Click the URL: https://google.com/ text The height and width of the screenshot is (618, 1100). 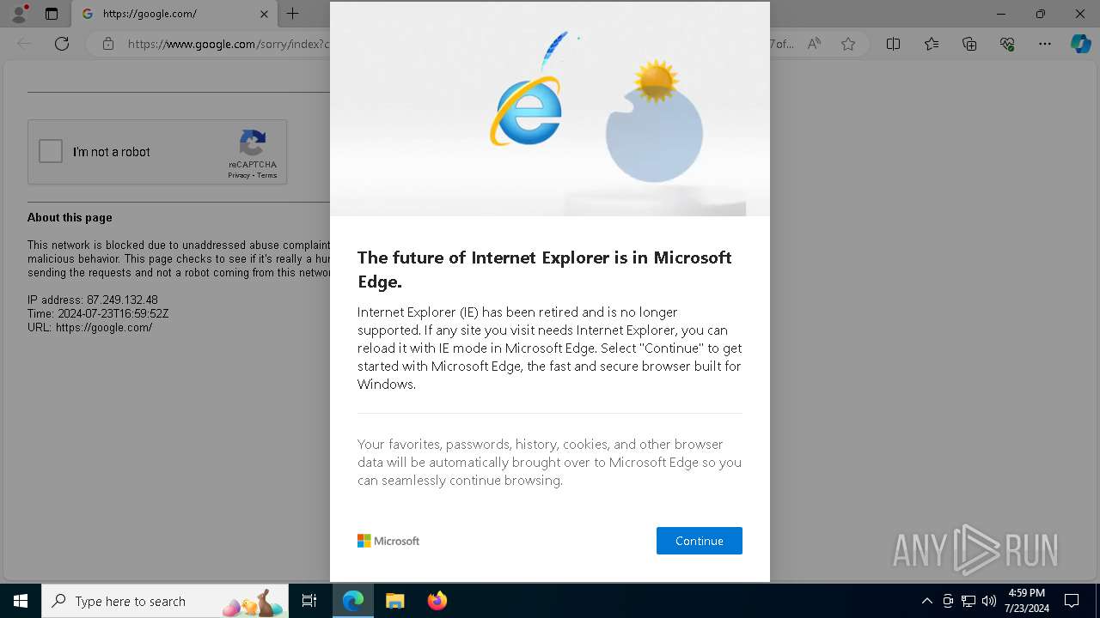pyautogui.click(x=90, y=328)
